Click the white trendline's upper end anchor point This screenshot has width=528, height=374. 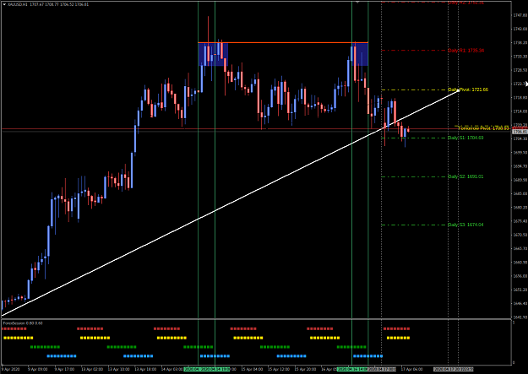coord(458,90)
